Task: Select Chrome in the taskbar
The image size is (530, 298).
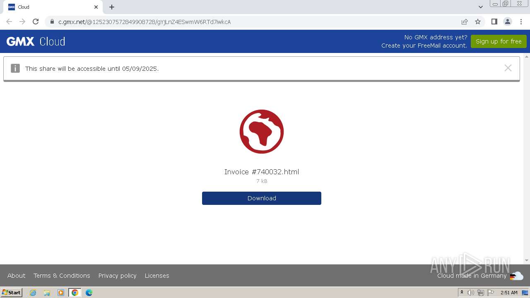Action: tap(75, 293)
